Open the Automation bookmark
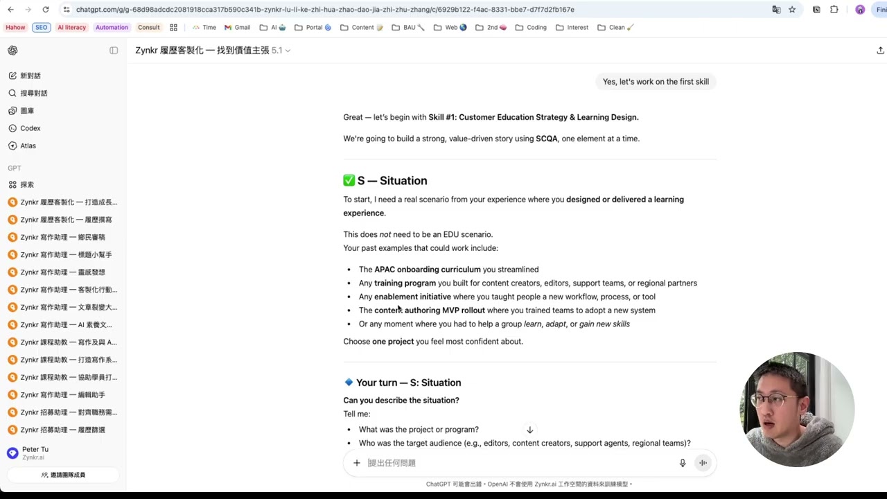This screenshot has width=887, height=499. [112, 28]
